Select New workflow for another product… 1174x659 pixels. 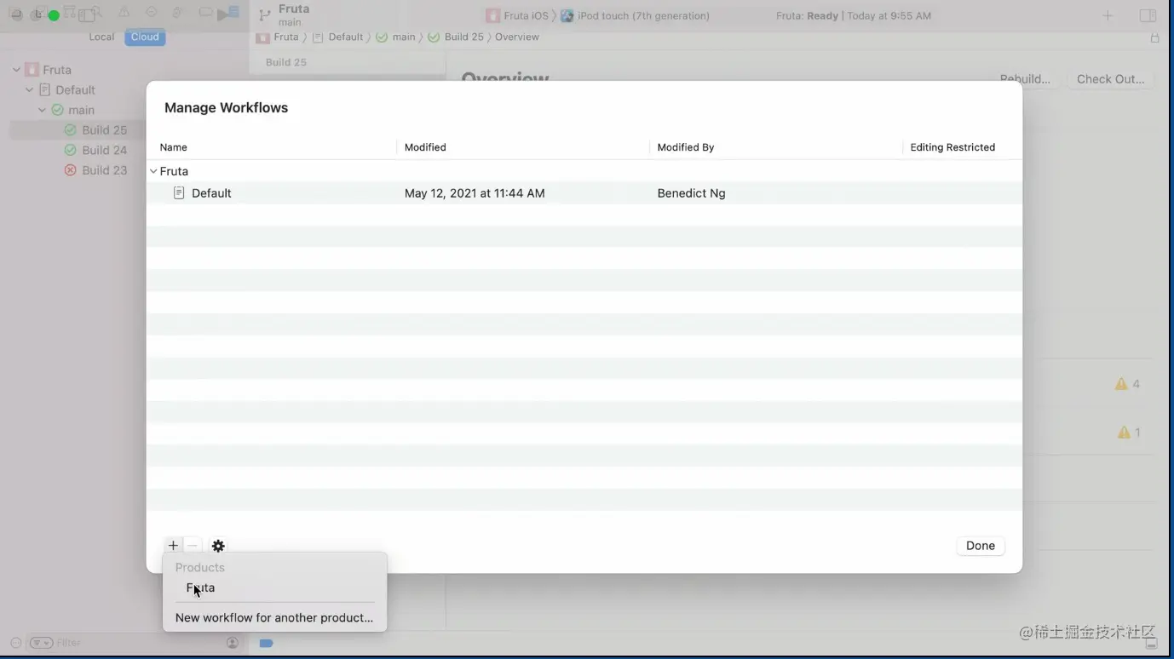click(x=273, y=617)
